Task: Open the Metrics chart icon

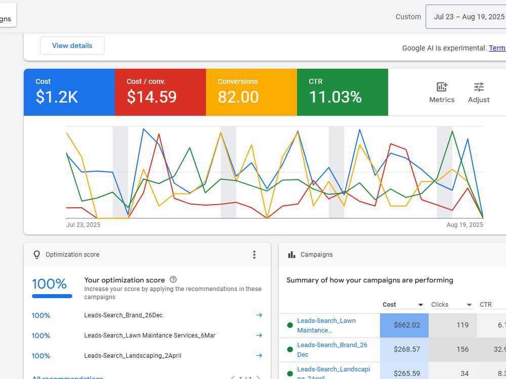Action: tap(442, 87)
